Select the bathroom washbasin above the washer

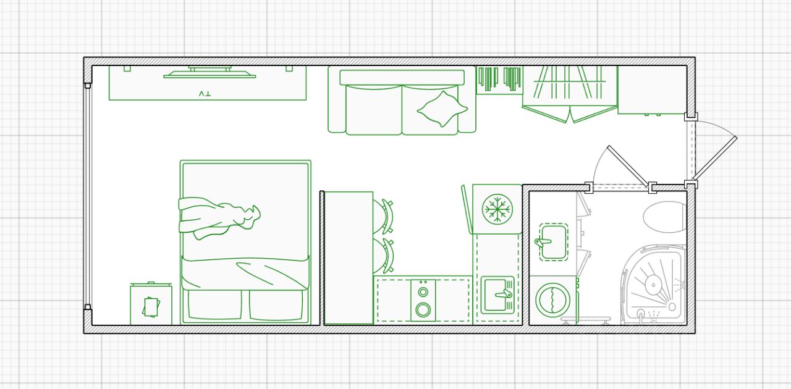coord(553,241)
